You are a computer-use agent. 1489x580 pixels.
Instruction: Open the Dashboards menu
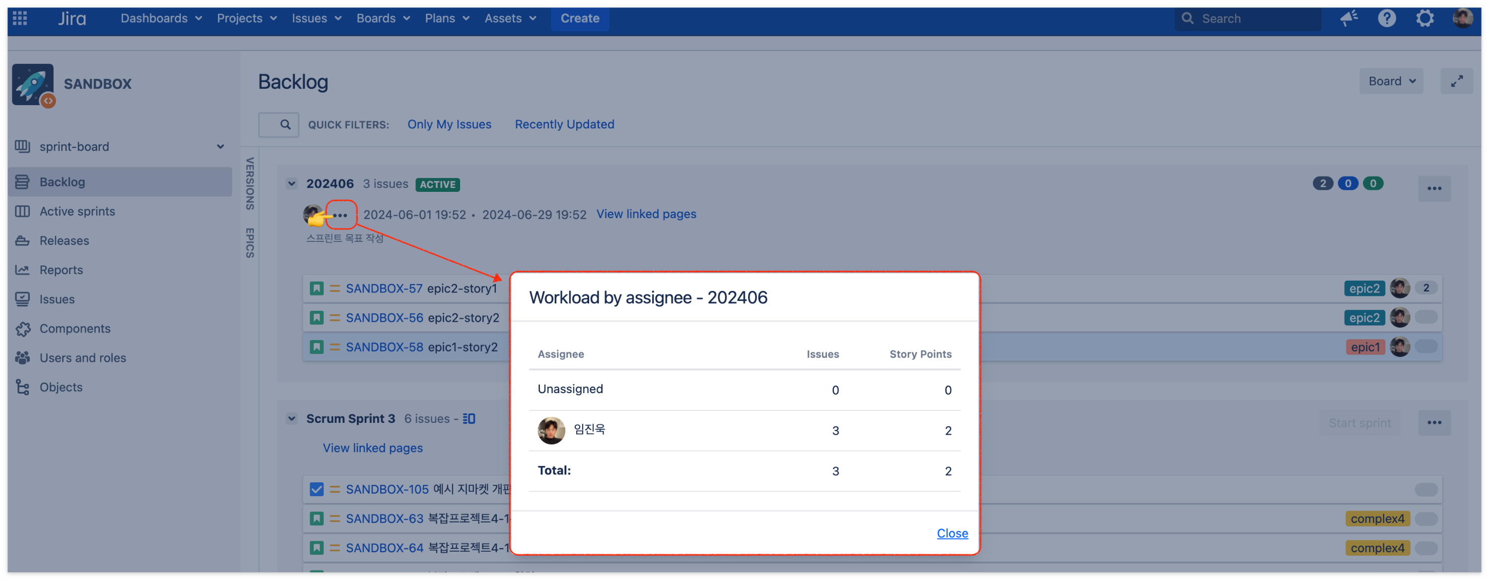point(161,18)
